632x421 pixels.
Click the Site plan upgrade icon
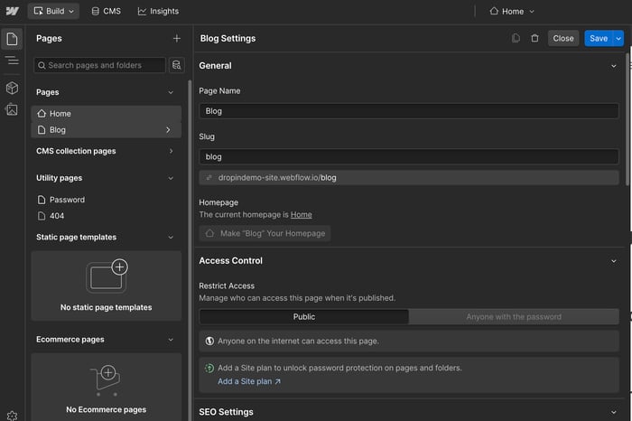pos(209,368)
